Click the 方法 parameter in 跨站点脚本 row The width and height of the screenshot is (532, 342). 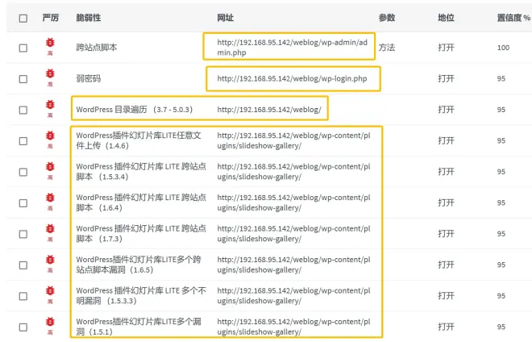coord(387,48)
